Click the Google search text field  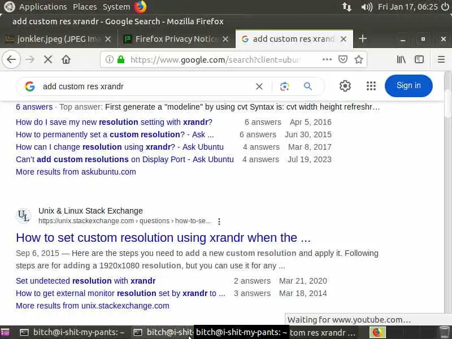click(x=146, y=86)
